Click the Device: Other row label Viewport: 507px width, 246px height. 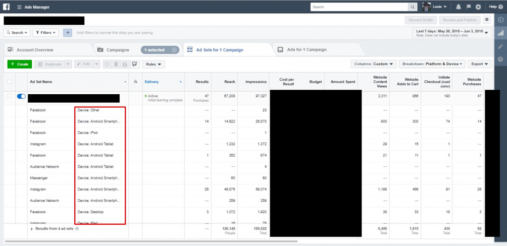click(88, 110)
